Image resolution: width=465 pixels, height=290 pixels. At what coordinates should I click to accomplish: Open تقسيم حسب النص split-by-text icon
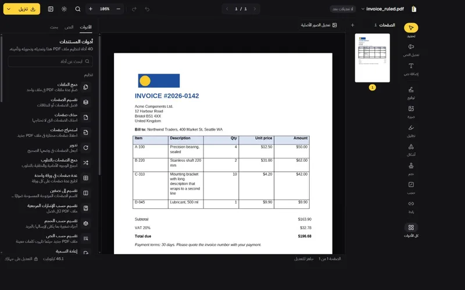click(85, 238)
